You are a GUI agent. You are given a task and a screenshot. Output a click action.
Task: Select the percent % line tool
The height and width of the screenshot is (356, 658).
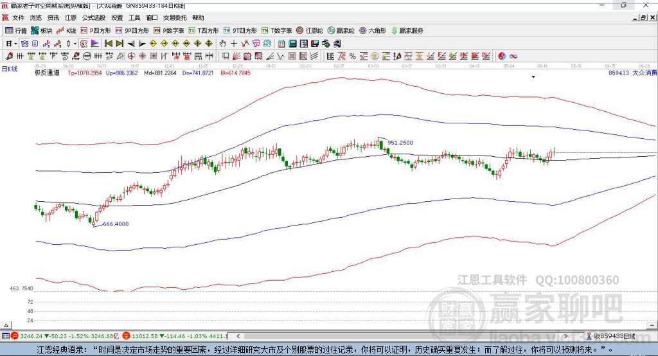pos(353,57)
